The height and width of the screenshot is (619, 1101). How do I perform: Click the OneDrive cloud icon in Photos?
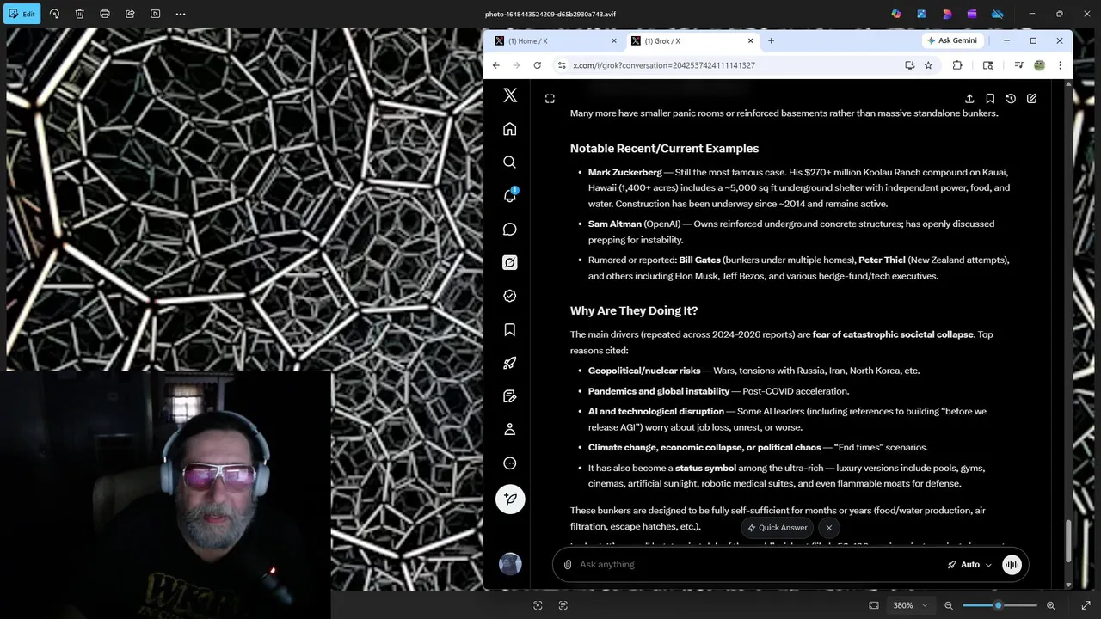[x=998, y=14]
